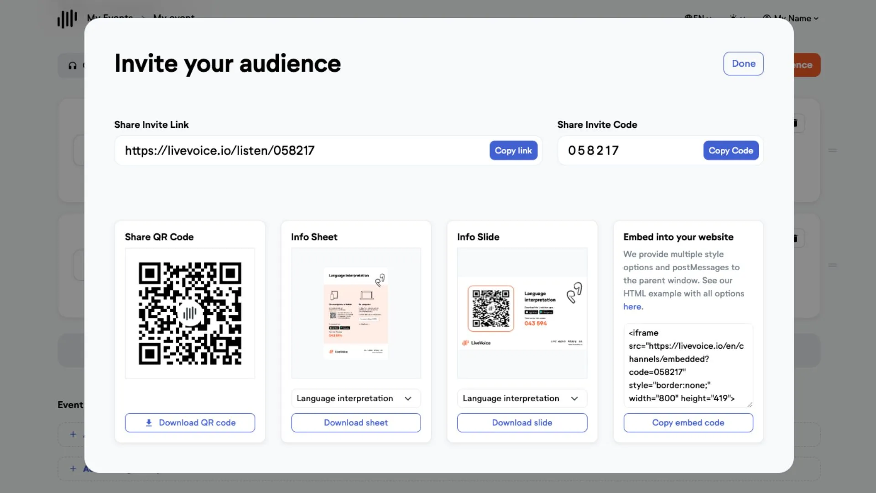Open the Info Slide preview thumbnail
The image size is (876, 493).
[522, 313]
